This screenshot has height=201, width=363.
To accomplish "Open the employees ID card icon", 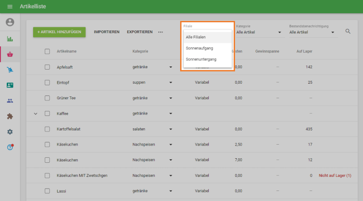I will [x=10, y=85].
